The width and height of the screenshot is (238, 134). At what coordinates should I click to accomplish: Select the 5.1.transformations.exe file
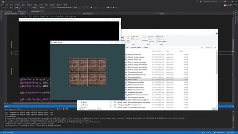134,92
